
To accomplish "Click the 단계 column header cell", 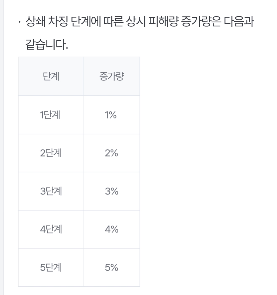I will pos(51,77).
